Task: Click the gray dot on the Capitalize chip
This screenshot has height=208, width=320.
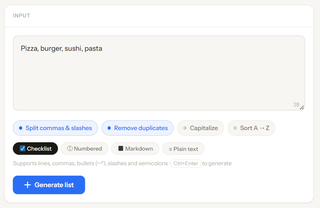Action: click(x=185, y=128)
